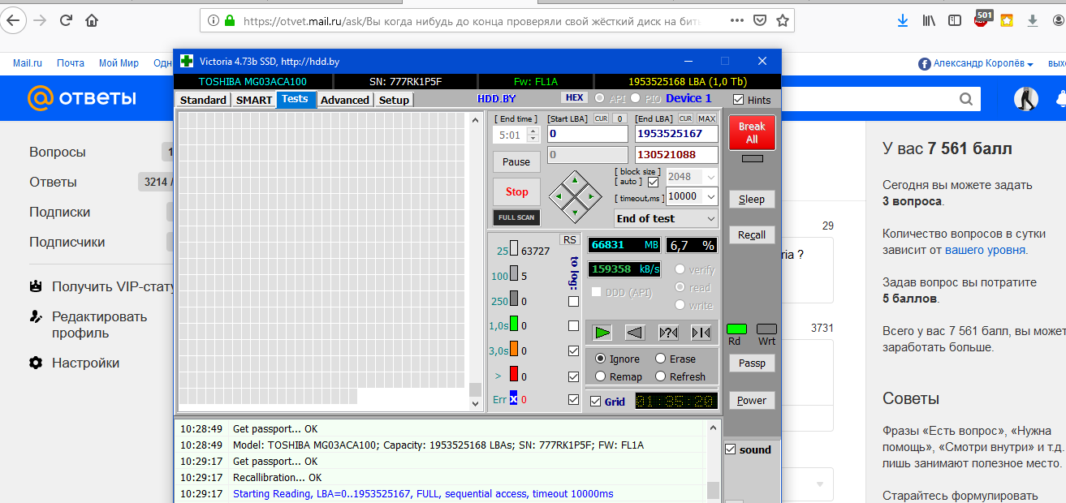Click the reverse scan arrow icon
Screen dimensions: 1066x503
tap(635, 332)
